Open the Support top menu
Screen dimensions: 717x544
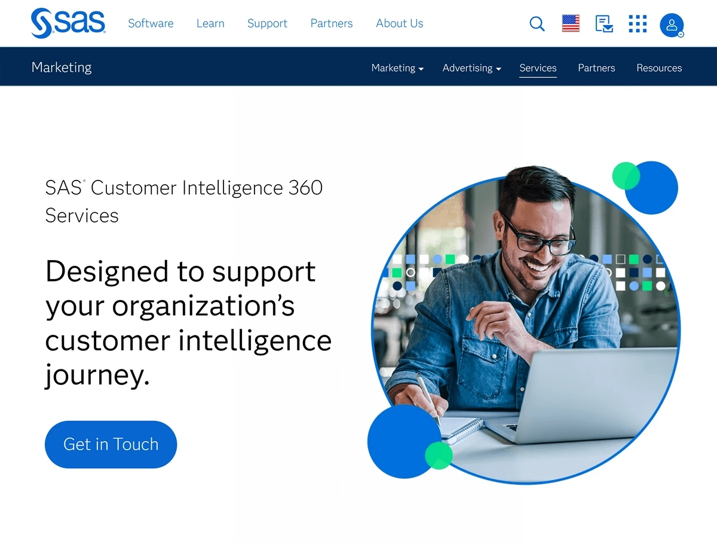267,23
